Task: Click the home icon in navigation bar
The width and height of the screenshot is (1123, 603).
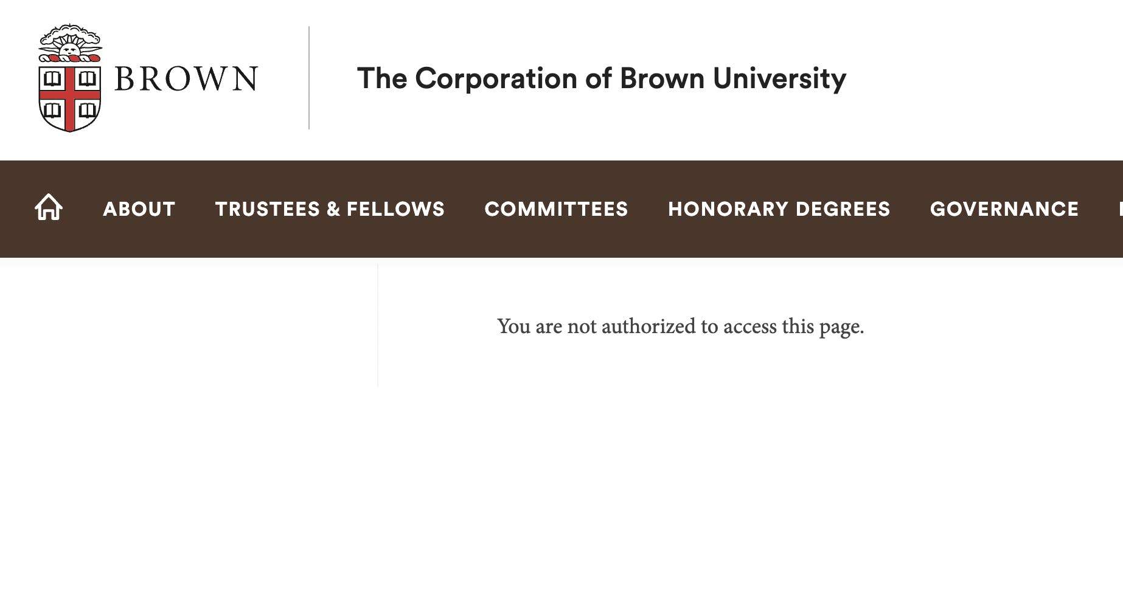Action: [49, 207]
